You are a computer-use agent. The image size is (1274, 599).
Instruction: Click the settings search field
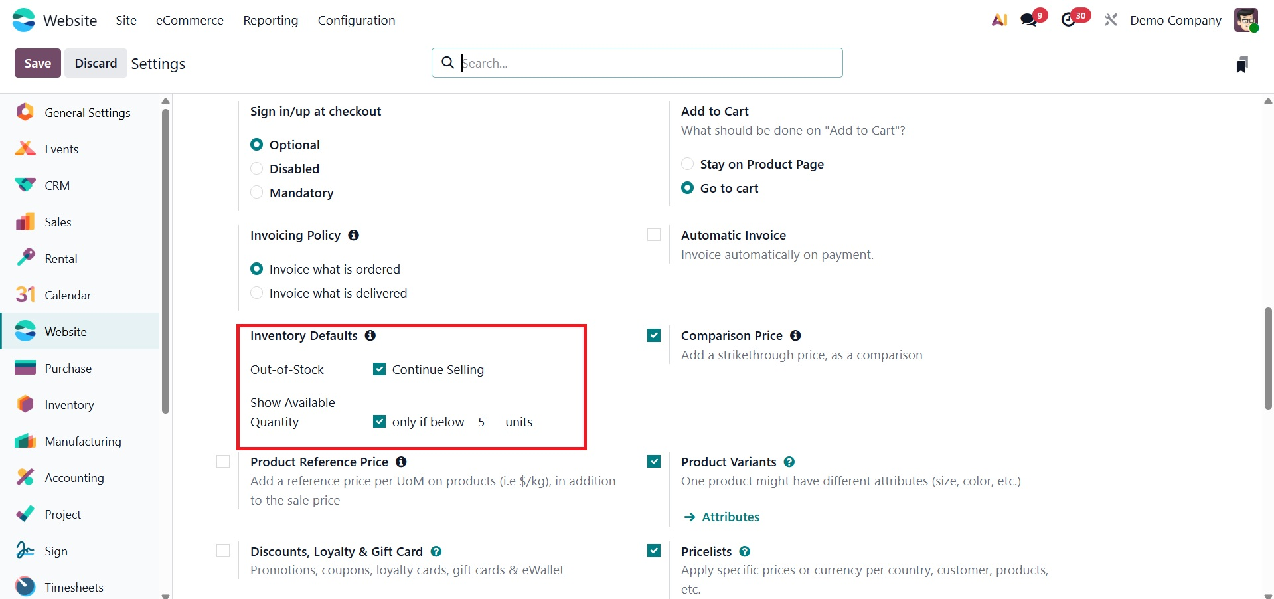tap(637, 63)
